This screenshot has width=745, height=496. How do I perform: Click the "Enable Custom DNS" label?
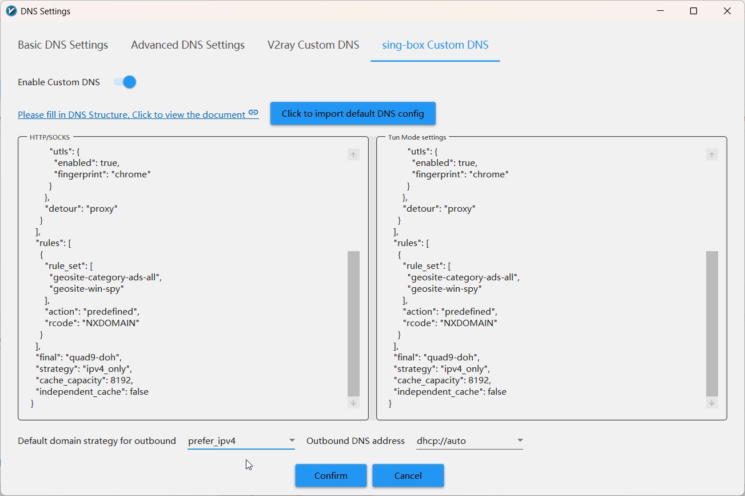[x=59, y=82]
